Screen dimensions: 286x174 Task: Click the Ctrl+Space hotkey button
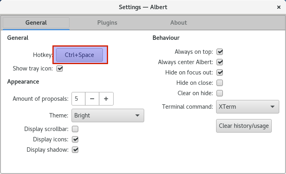(x=79, y=55)
